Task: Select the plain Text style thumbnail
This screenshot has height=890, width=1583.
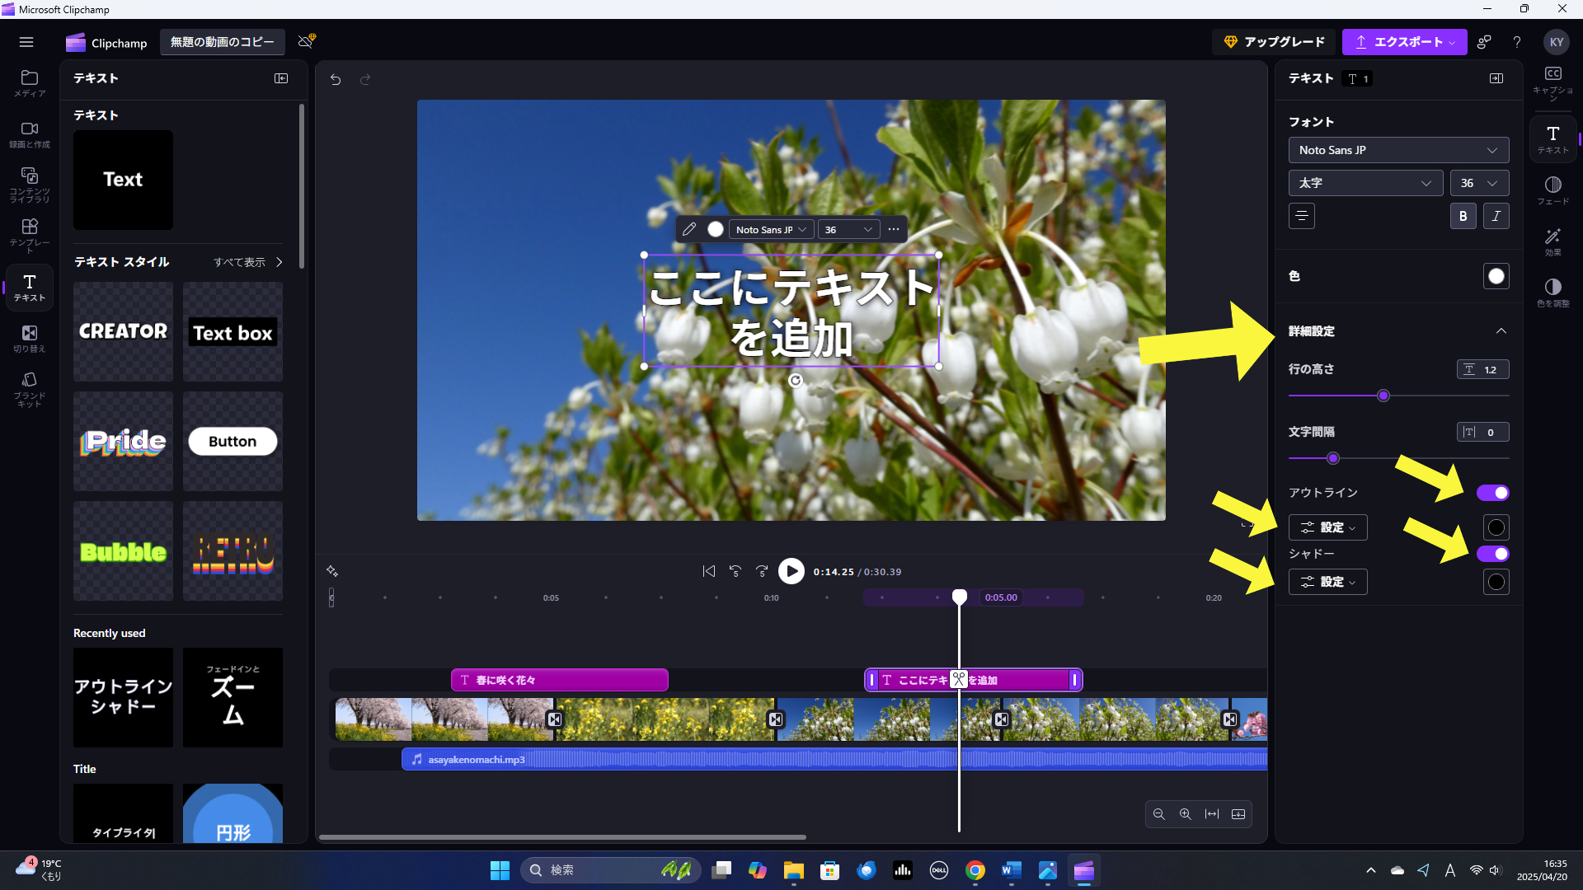Action: (123, 180)
